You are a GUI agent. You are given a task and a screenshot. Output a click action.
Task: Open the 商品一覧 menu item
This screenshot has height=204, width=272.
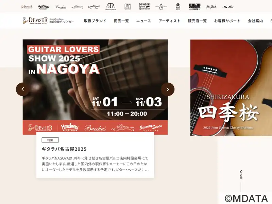121,21
